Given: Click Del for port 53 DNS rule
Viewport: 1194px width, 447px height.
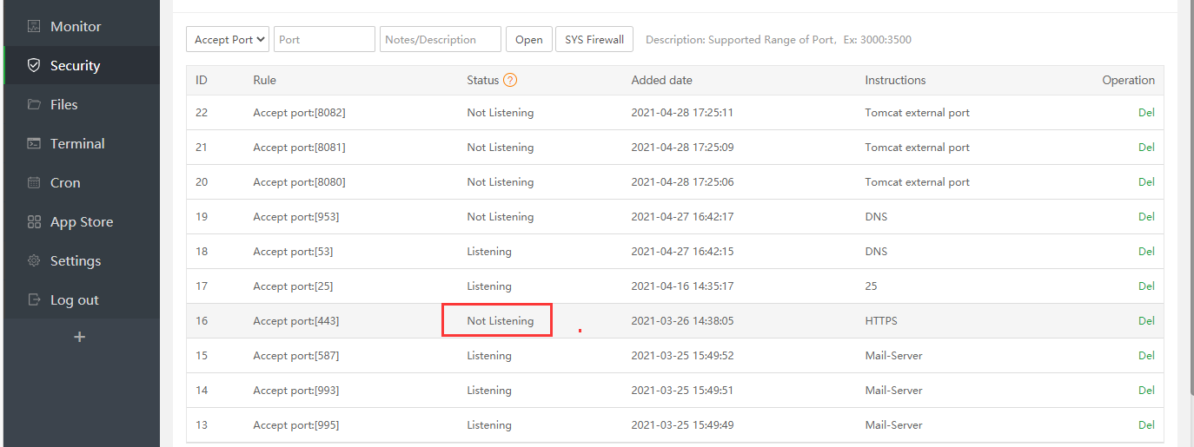Looking at the screenshot, I should point(1146,252).
